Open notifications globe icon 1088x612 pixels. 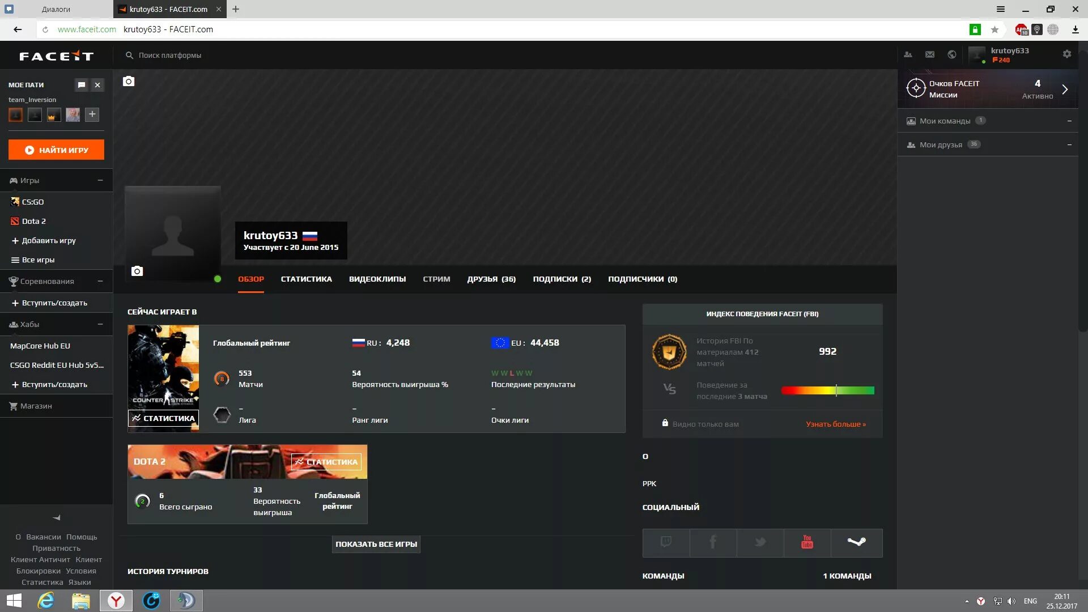tap(952, 54)
